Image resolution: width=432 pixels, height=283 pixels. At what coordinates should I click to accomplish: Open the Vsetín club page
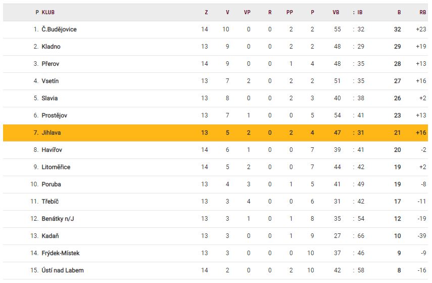click(51, 81)
